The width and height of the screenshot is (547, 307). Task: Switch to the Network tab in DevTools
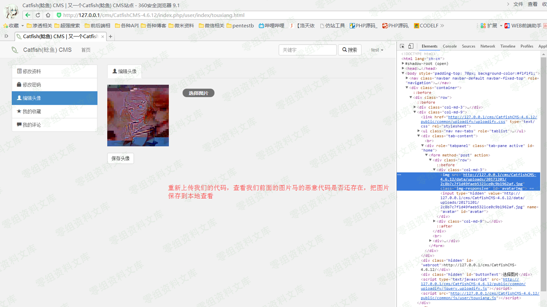click(x=487, y=46)
